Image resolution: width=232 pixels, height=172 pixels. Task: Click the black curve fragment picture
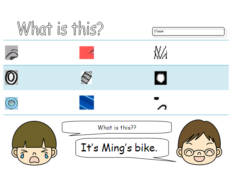160,103
